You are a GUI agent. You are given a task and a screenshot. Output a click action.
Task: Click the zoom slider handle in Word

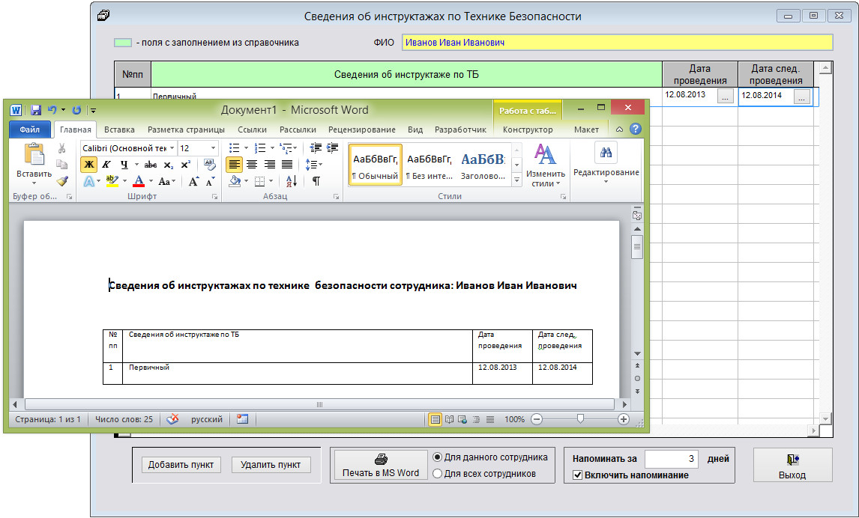click(x=580, y=419)
